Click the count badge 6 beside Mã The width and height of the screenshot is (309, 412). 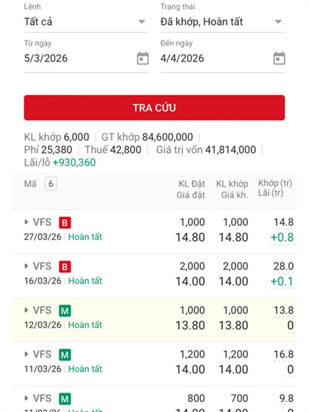tap(50, 184)
